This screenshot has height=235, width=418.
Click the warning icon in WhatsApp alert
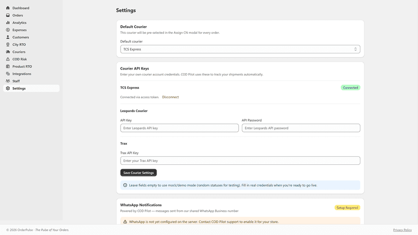point(125,222)
